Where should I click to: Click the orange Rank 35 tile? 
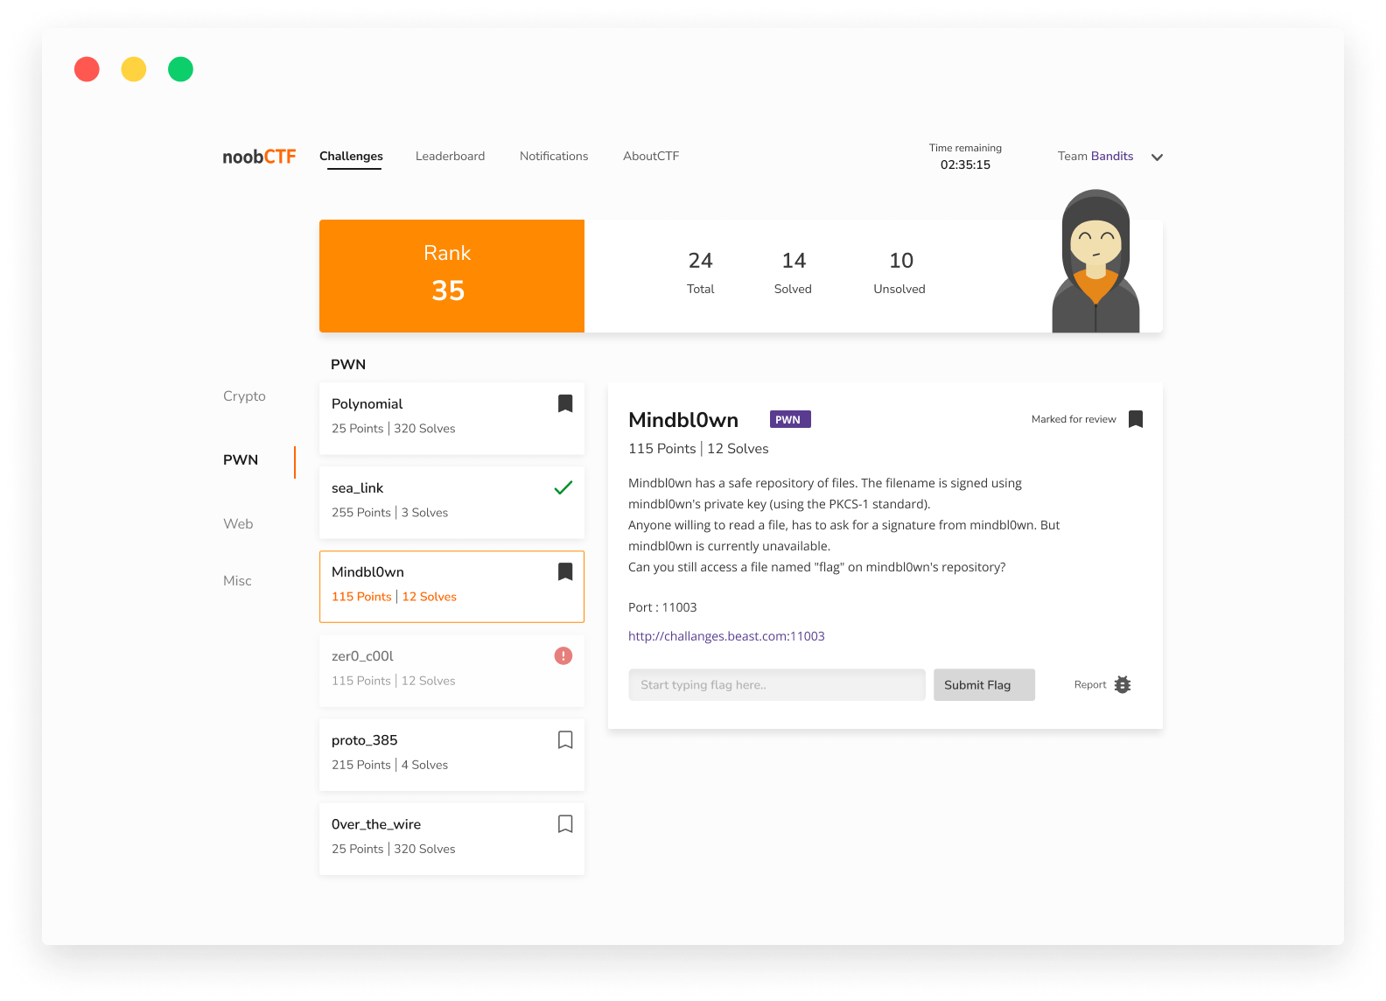pos(451,276)
